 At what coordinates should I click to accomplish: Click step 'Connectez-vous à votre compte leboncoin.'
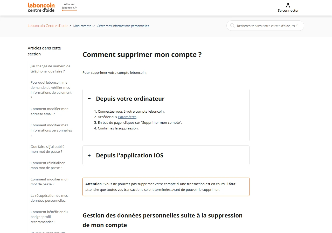(x=131, y=112)
